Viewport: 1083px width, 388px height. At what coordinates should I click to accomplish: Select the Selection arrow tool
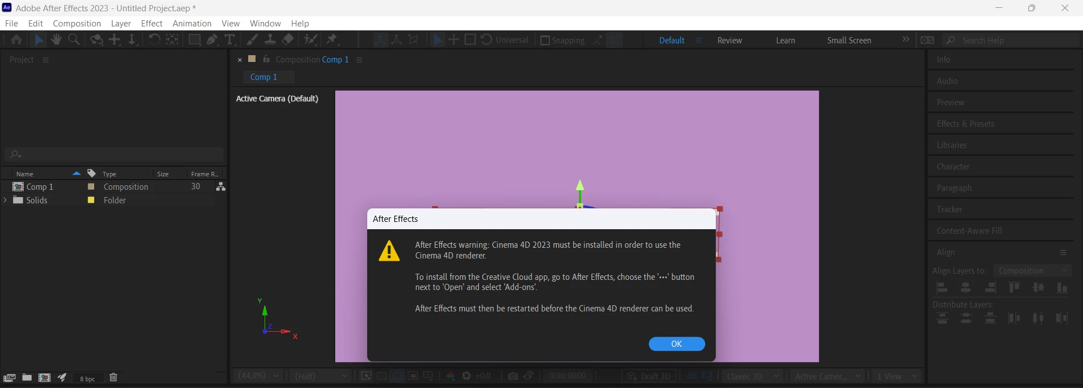point(38,40)
